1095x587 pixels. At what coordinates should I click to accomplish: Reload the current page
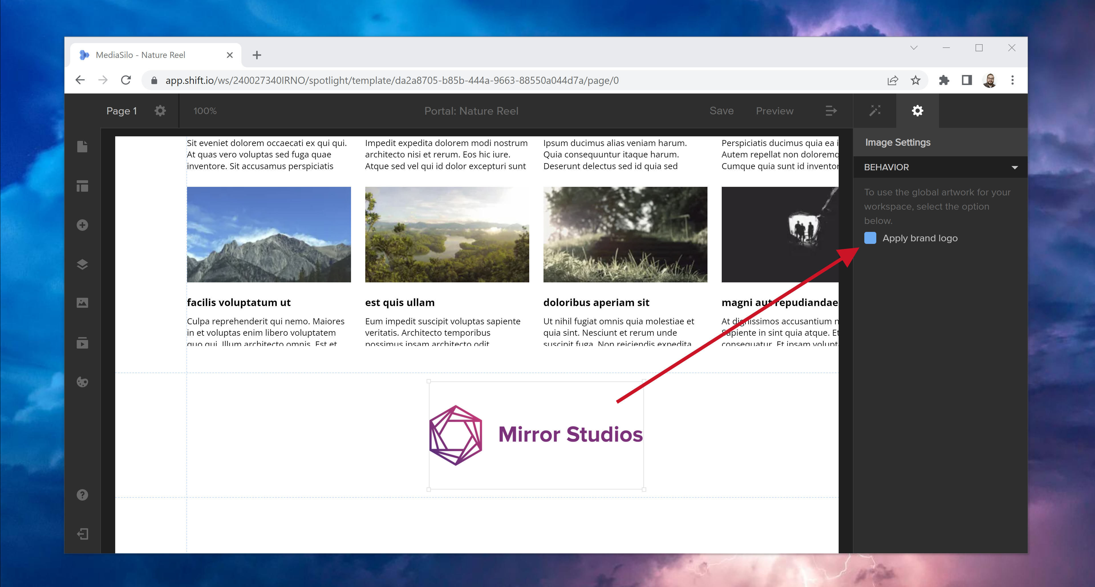[x=126, y=80]
